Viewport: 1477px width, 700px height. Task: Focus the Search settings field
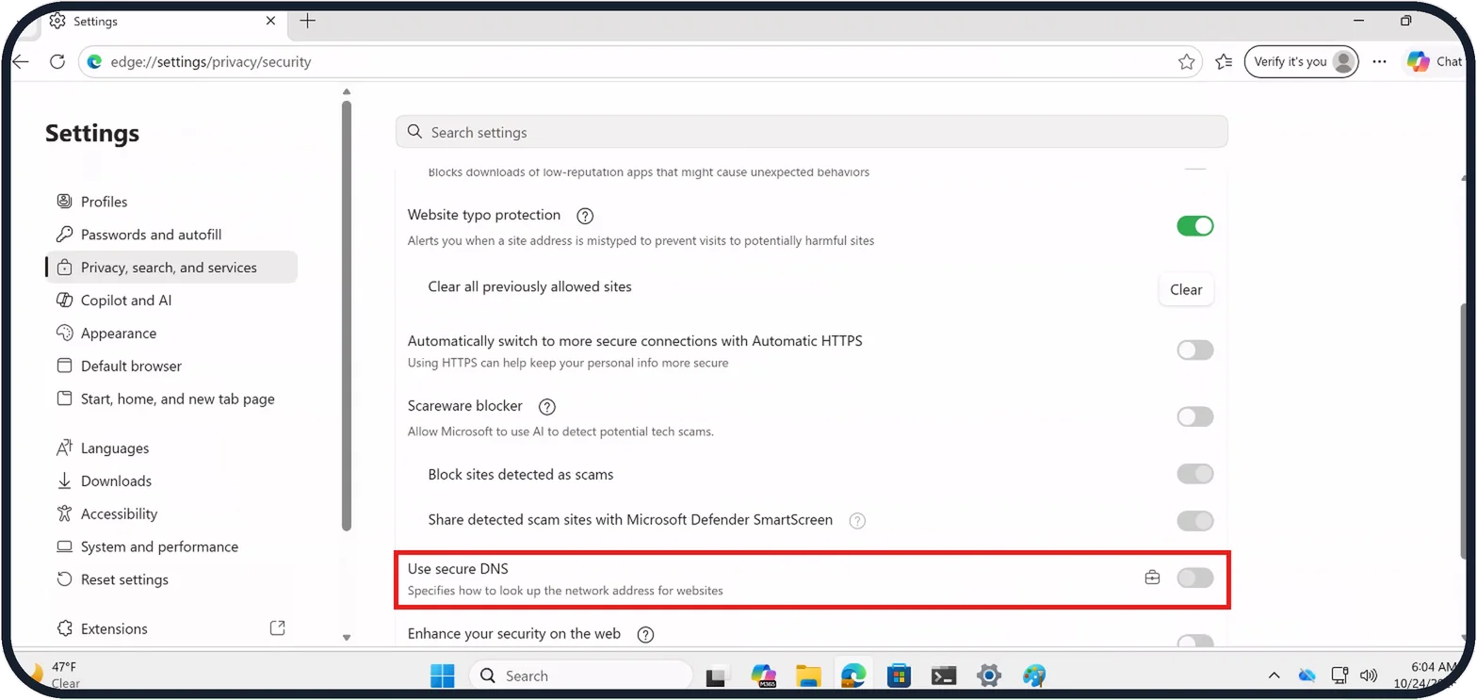pos(811,132)
